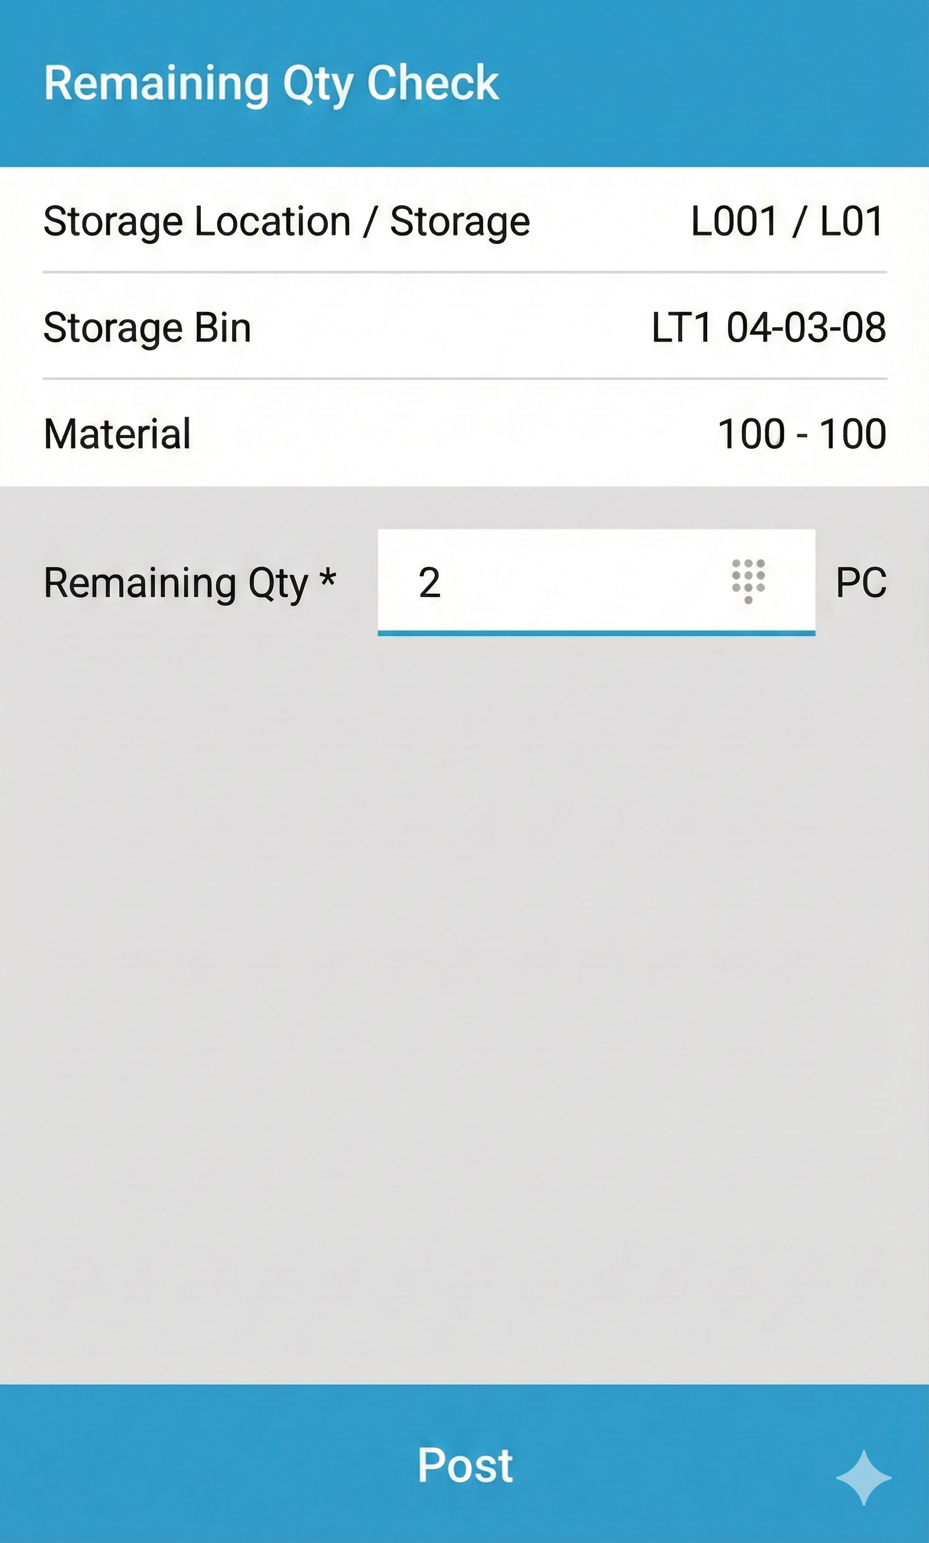Tap blank header area right of title
929x1543 pixels.
(x=720, y=83)
